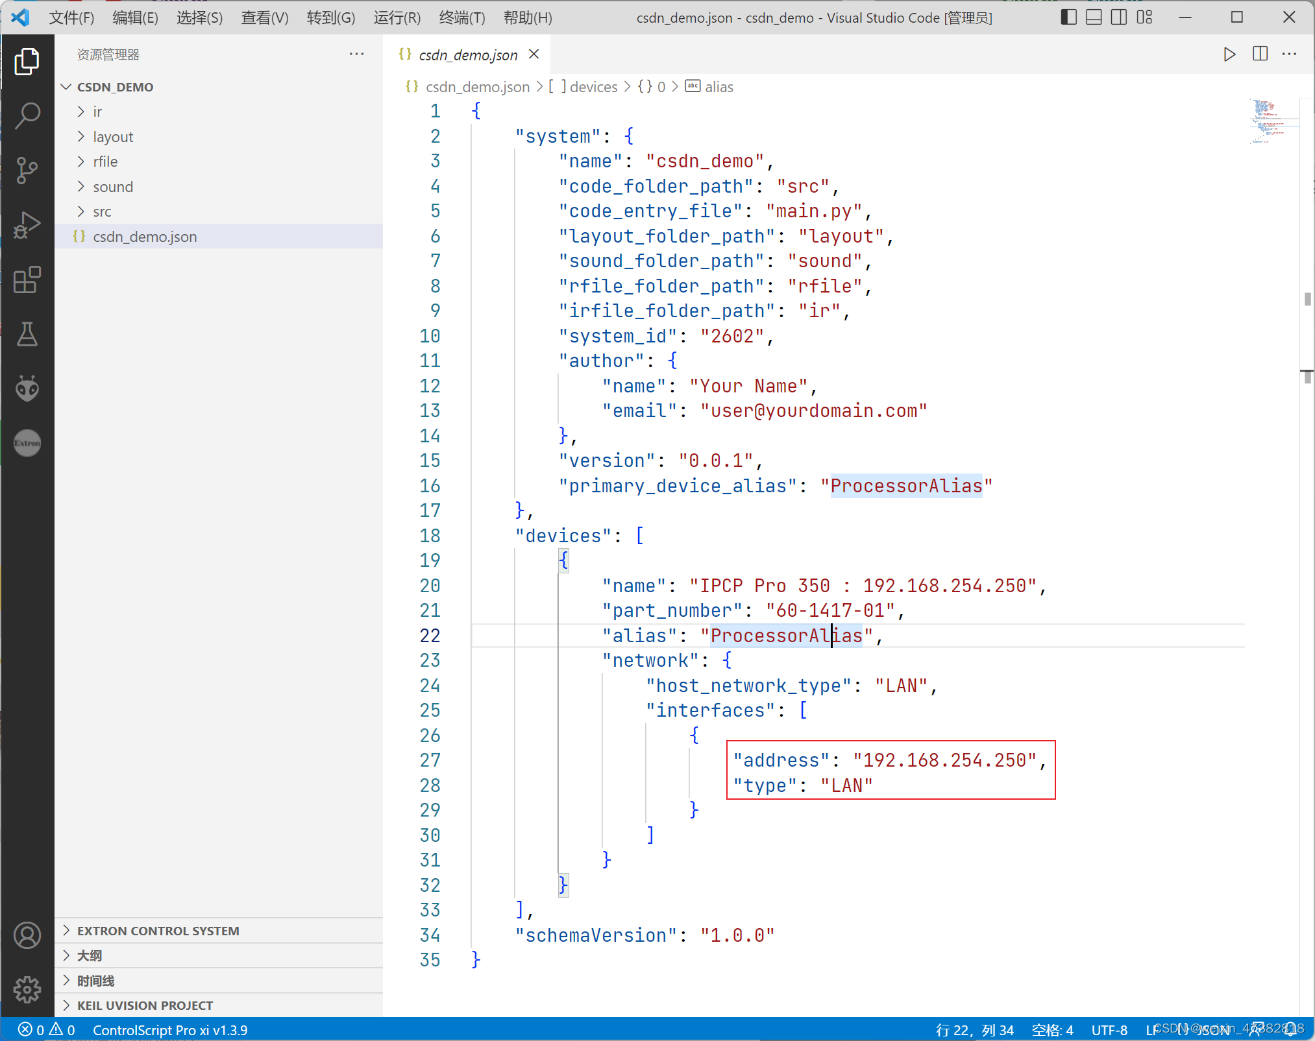The image size is (1315, 1041).
Task: Open the Source Control view
Action: click(x=27, y=171)
